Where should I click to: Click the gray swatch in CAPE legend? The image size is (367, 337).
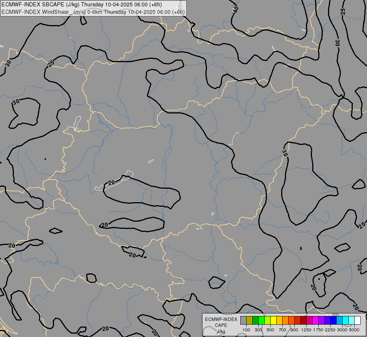243,321
